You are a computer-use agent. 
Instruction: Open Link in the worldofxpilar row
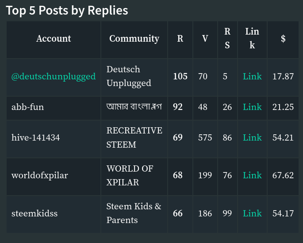[x=252, y=175]
